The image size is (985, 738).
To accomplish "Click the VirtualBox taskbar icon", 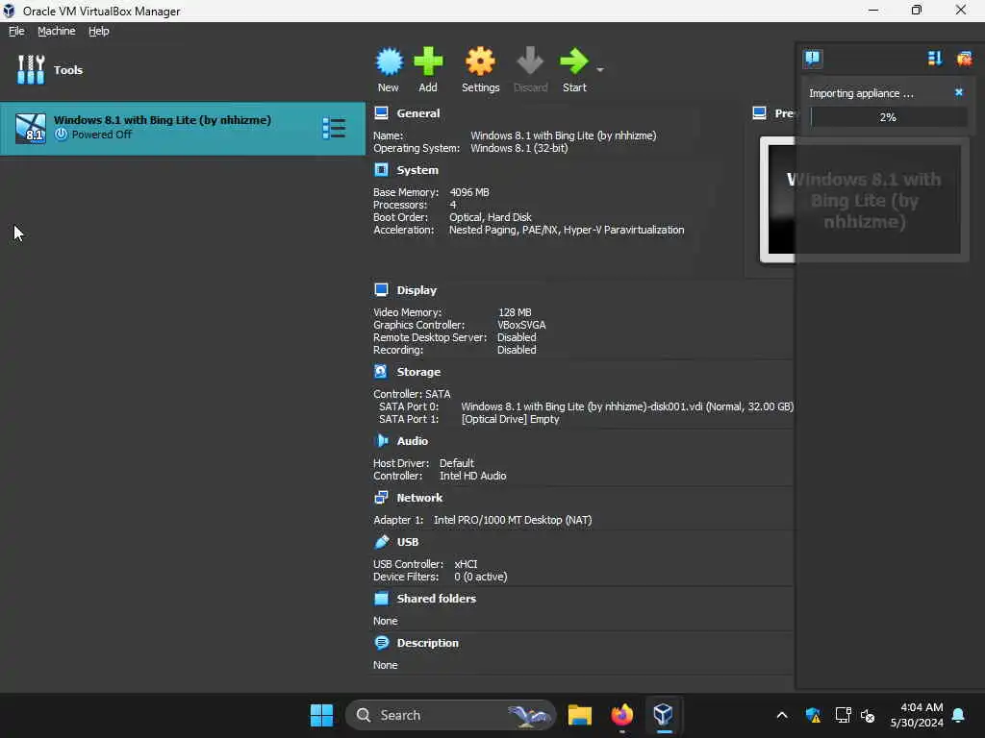I will (x=664, y=715).
